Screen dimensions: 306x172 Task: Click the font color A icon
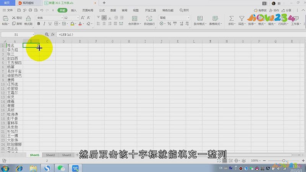pyautogui.click(x=80, y=24)
